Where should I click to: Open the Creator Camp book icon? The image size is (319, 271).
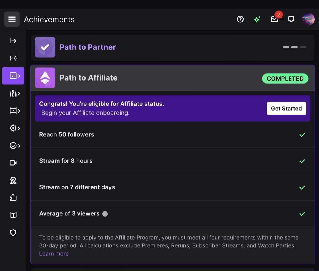pyautogui.click(x=13, y=215)
